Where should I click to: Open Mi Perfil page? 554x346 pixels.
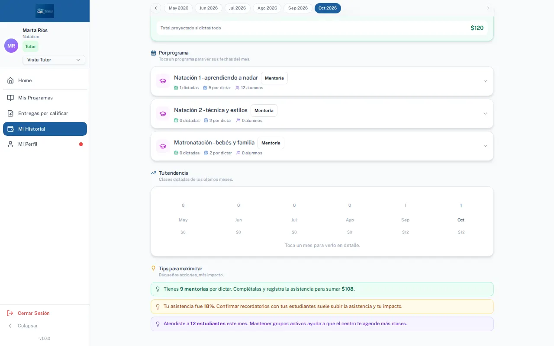click(45, 144)
